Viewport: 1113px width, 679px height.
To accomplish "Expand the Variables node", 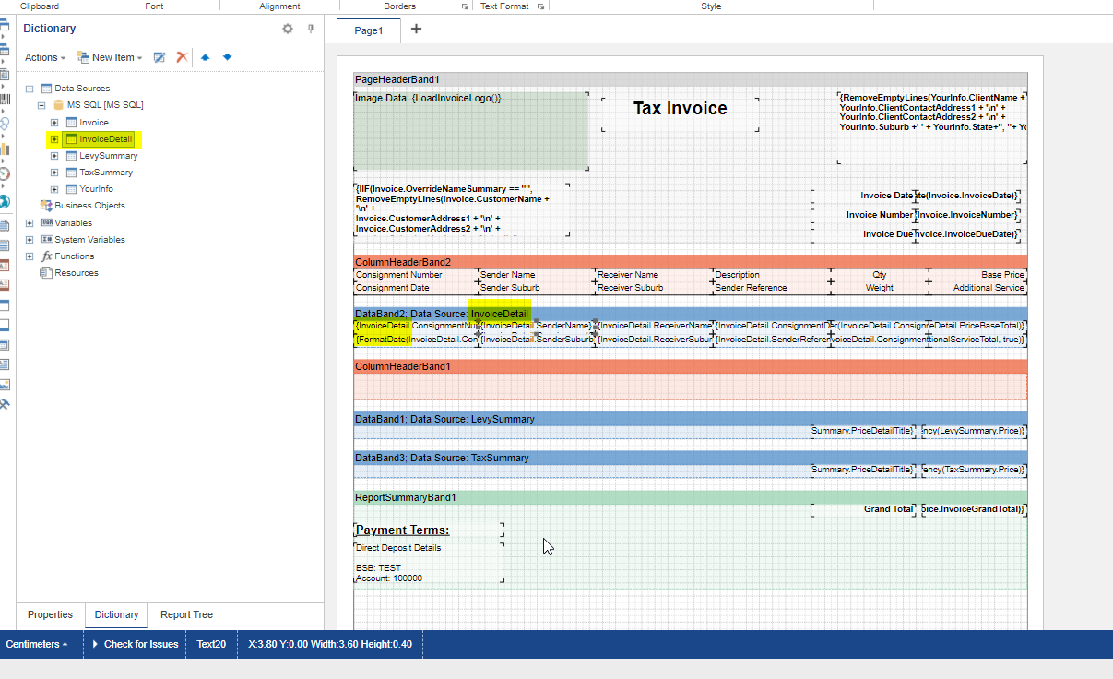I will point(30,223).
